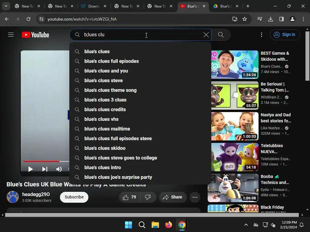Viewport: 310px width, 232px height.
Task: Open more actions ellipsis under video
Action: 195,197
